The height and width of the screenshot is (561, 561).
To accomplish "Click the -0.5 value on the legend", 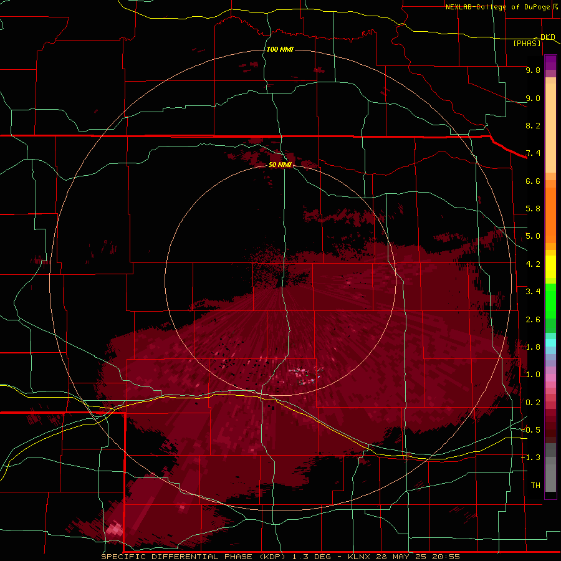I will click(x=530, y=430).
